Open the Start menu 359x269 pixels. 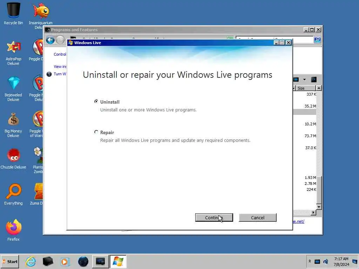point(10,261)
